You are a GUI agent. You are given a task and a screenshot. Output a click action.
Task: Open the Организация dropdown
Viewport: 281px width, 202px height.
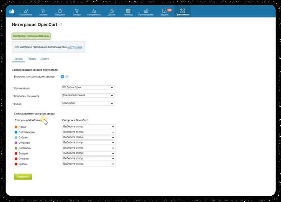pos(87,88)
